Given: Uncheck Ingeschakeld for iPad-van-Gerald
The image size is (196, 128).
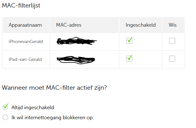Looking at the screenshot, I should 129,59.
